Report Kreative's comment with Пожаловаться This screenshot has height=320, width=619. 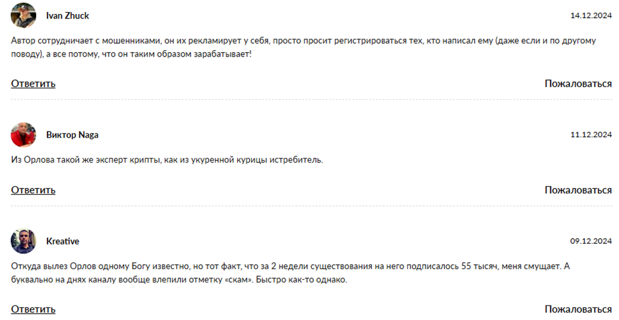pyautogui.click(x=578, y=309)
